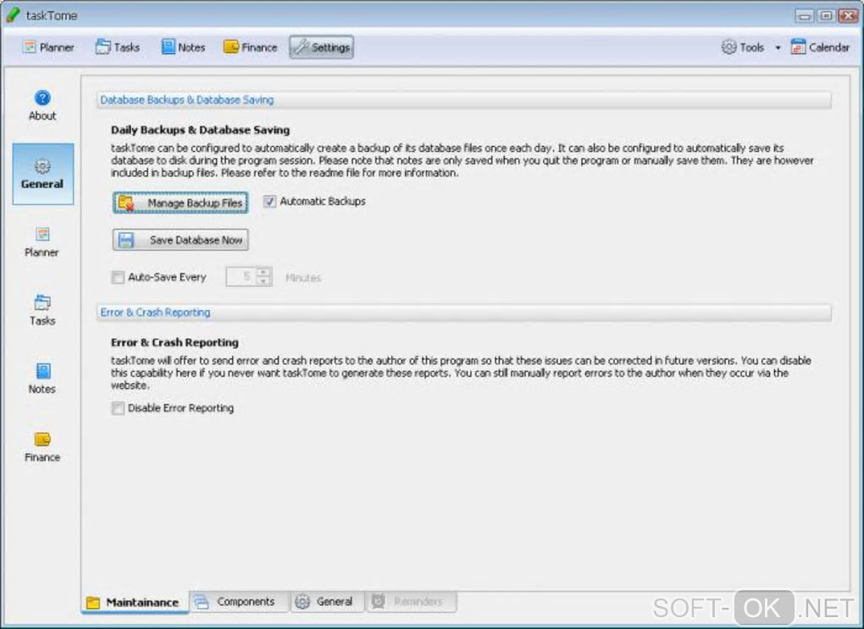Click the Manage Backup Files button
Image resolution: width=864 pixels, height=629 pixels.
pos(180,203)
